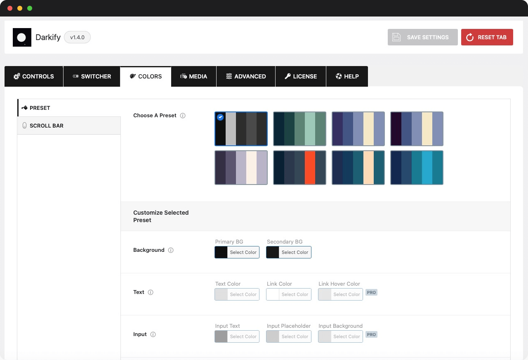The width and height of the screenshot is (528, 360).
Task: Click the info icon next to Background
Action: 171,250
